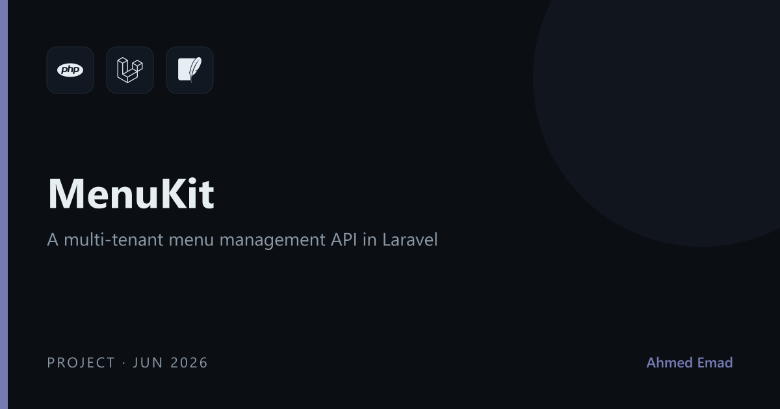Click the purple accent stripe on the edge

pos(3,204)
